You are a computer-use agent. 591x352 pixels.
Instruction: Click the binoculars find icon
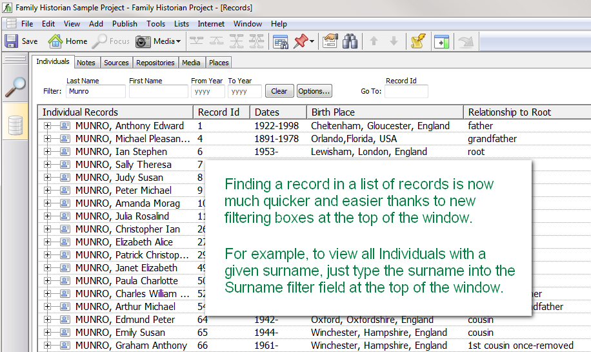[x=350, y=41]
